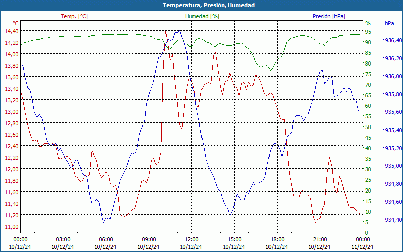
Task: Click humidity axis value 15
Action: [x=368, y=201]
